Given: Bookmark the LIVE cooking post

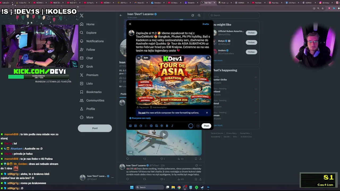Looking at the screenshot, I should click(196, 179).
